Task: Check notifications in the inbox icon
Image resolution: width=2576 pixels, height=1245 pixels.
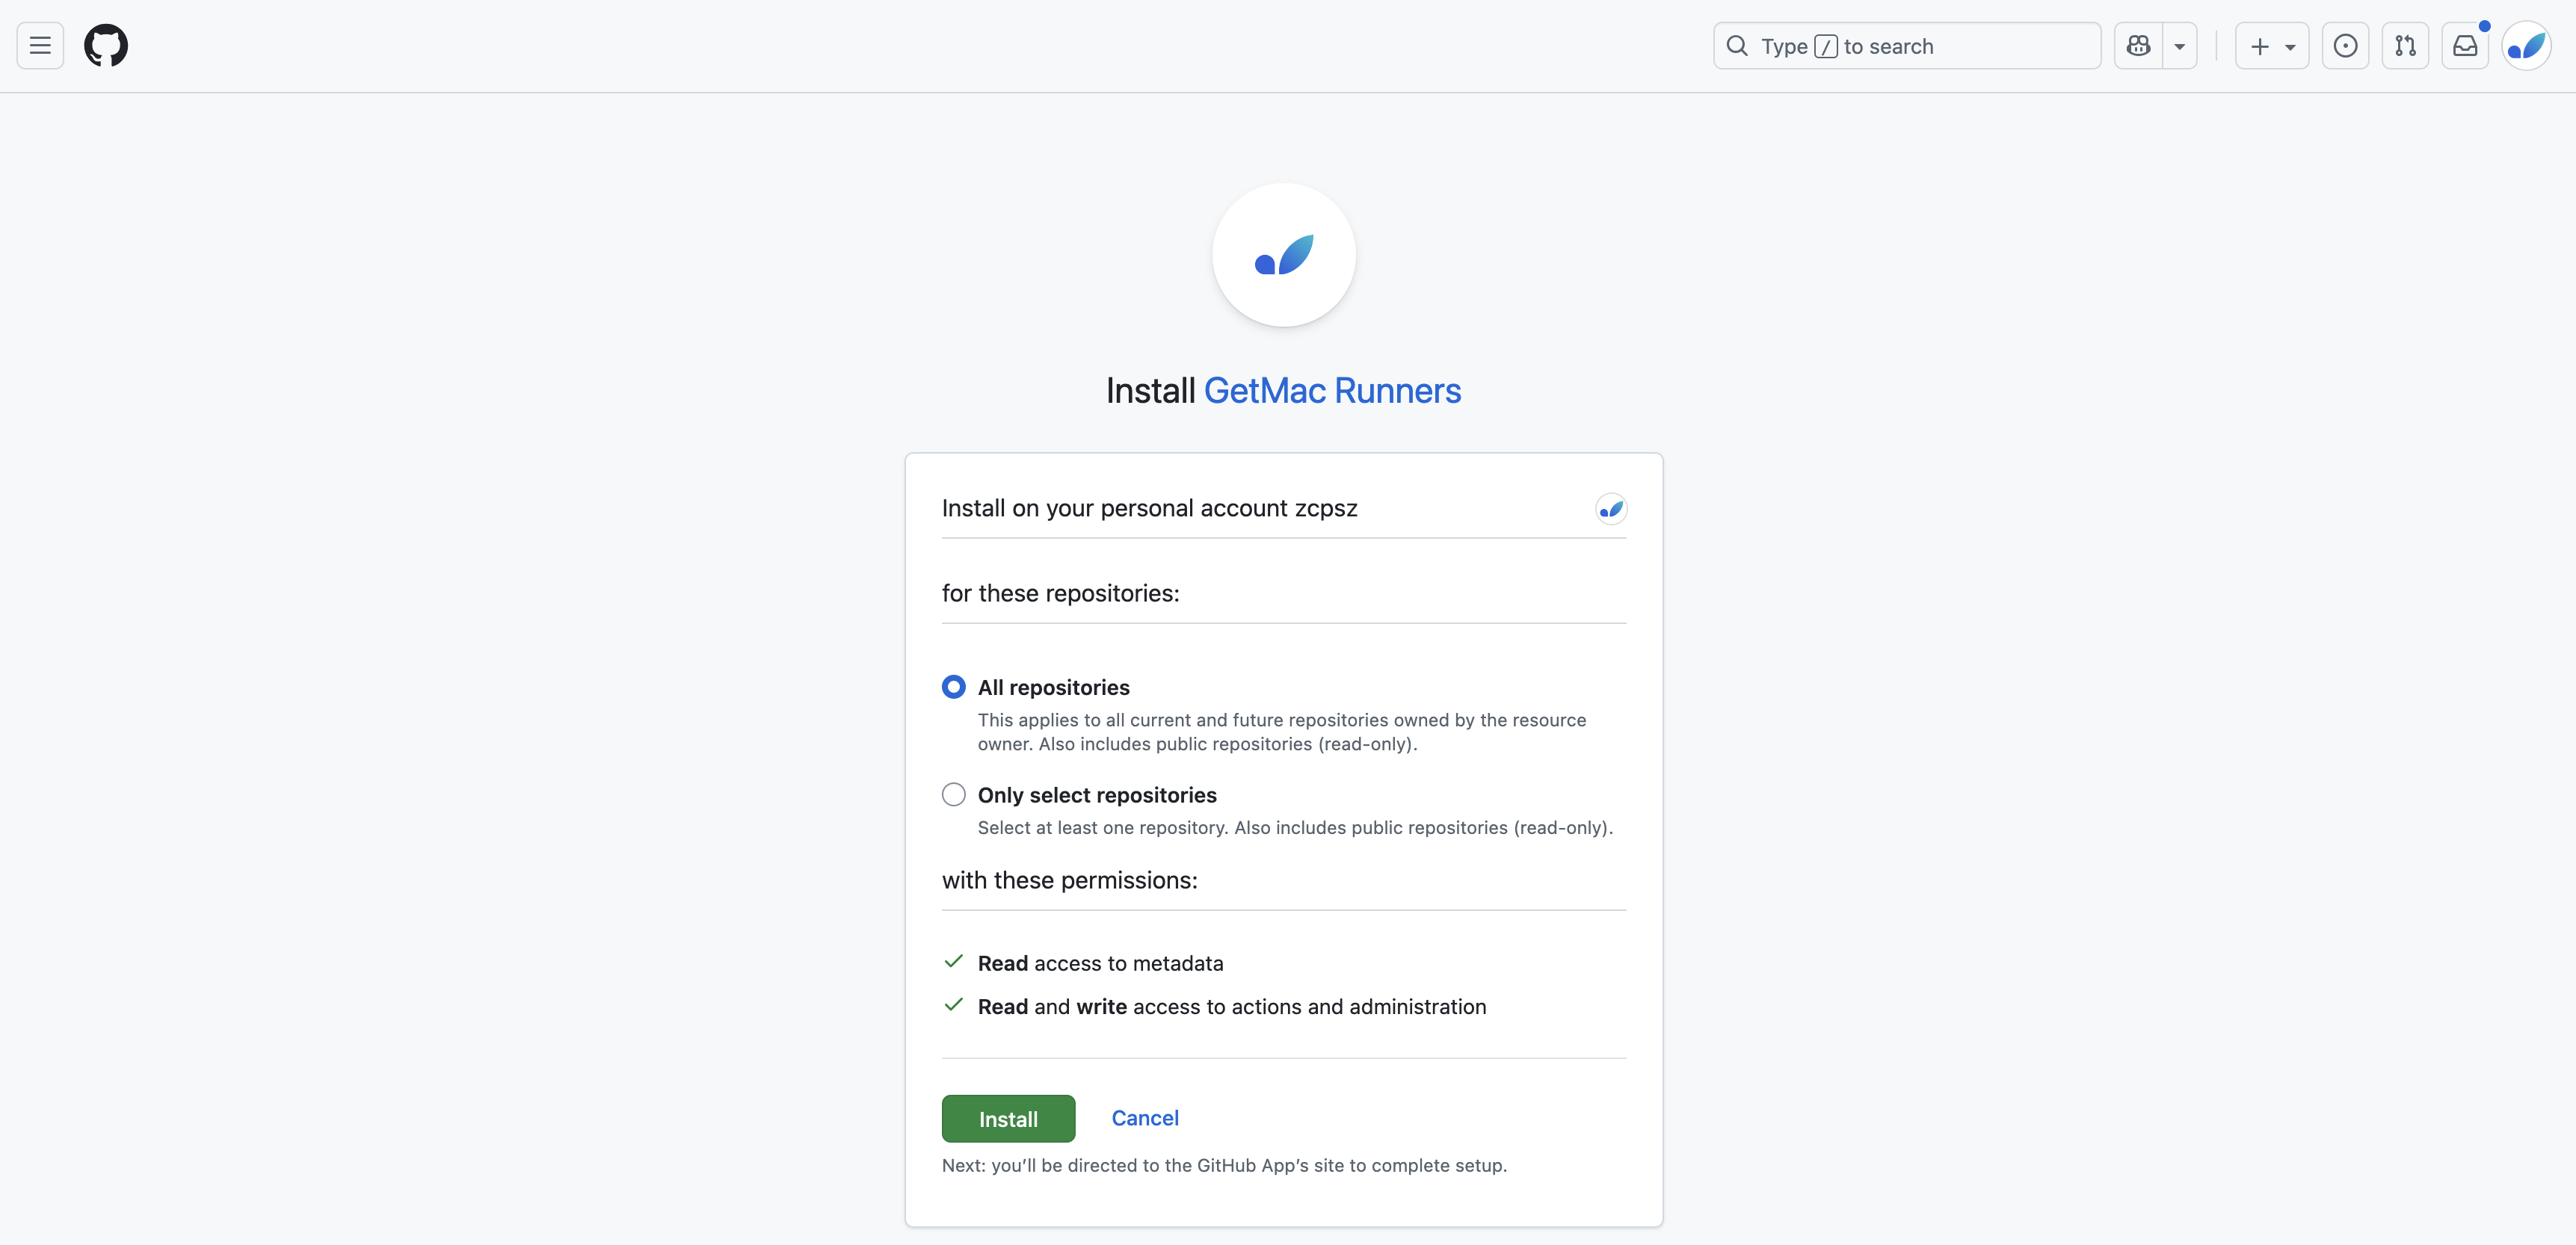Action: pyautogui.click(x=2466, y=45)
